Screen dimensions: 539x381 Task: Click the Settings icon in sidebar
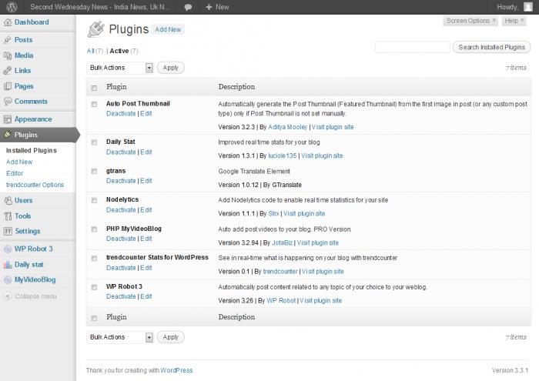[8, 231]
